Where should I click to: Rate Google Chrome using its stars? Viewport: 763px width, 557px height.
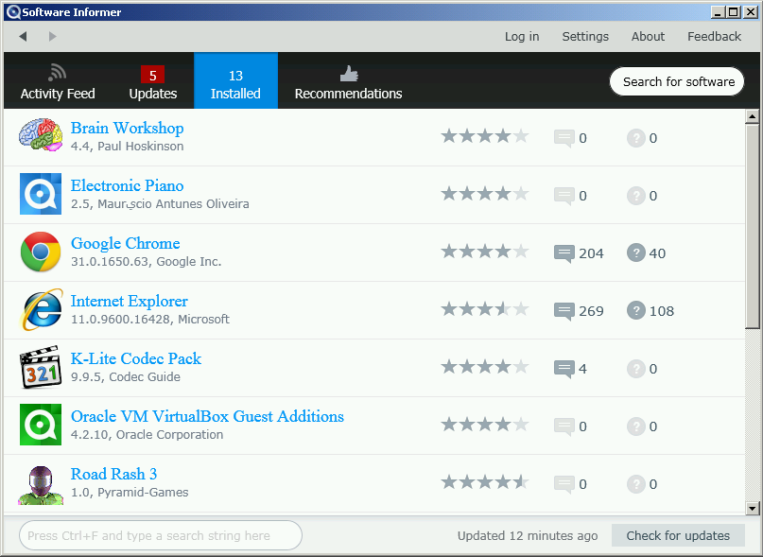[x=485, y=252]
